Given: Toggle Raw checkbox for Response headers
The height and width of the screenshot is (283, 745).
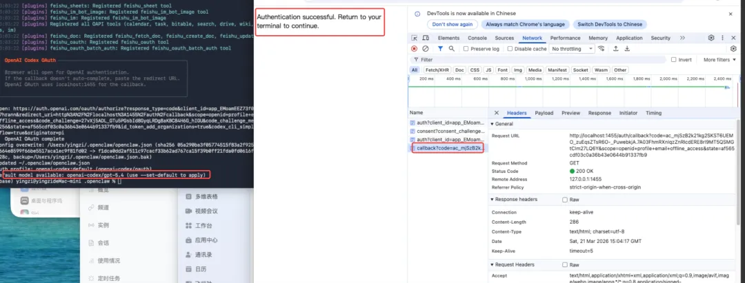Looking at the screenshot, I should (x=565, y=200).
